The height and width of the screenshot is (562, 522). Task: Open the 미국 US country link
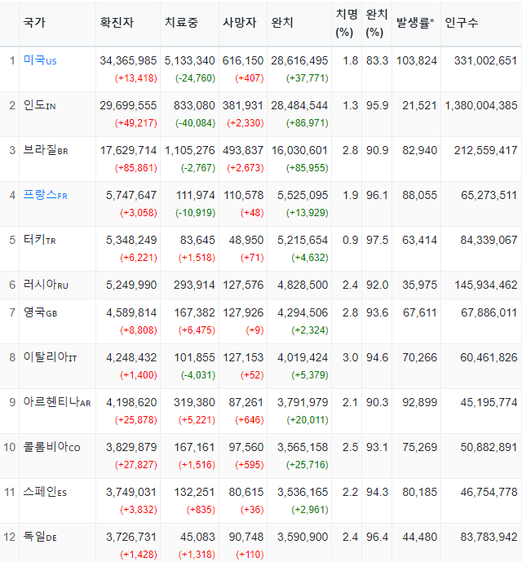click(40, 60)
